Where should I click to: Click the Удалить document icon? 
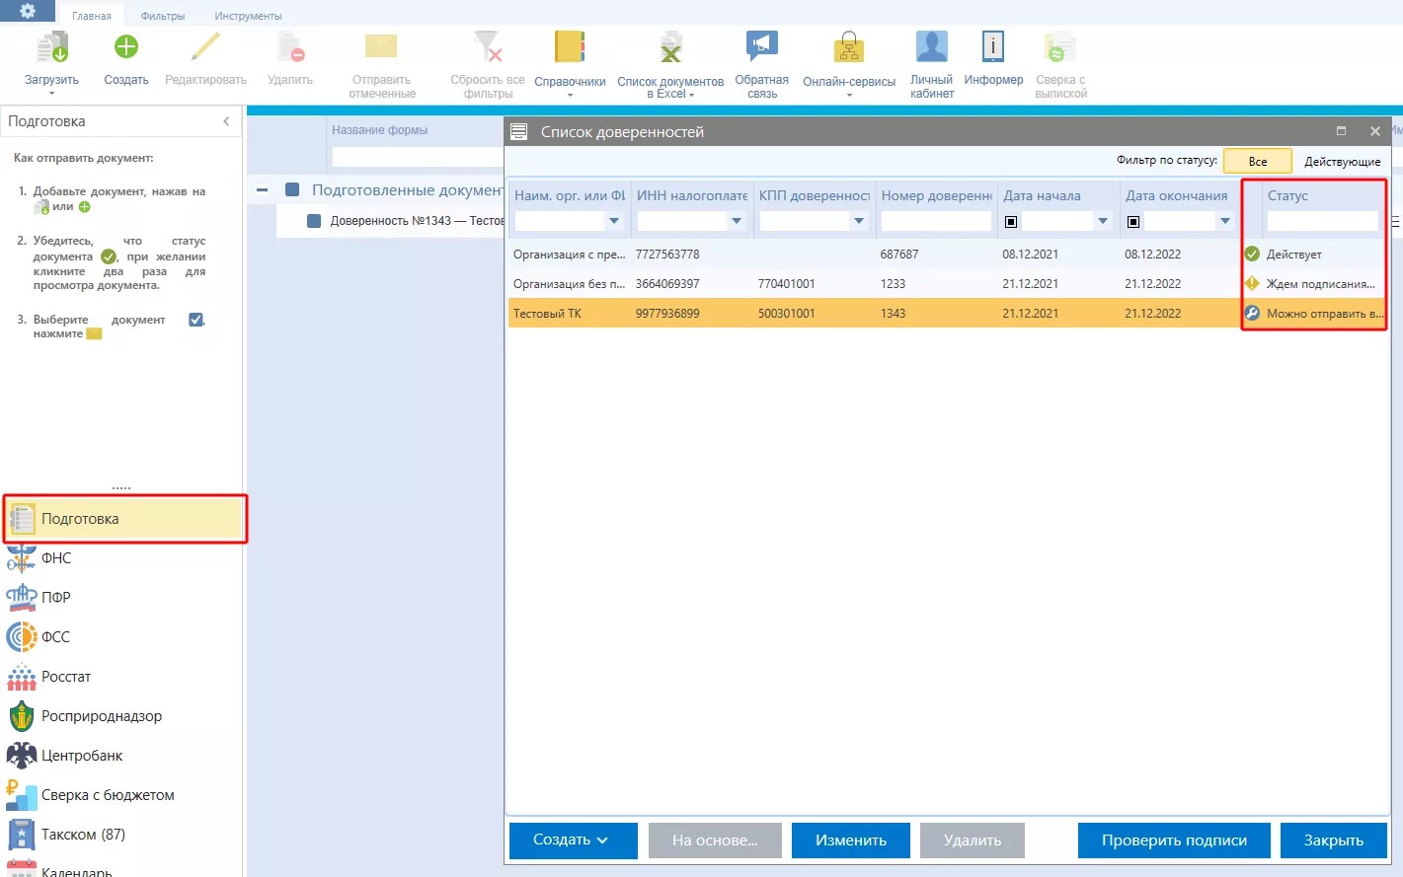(290, 47)
